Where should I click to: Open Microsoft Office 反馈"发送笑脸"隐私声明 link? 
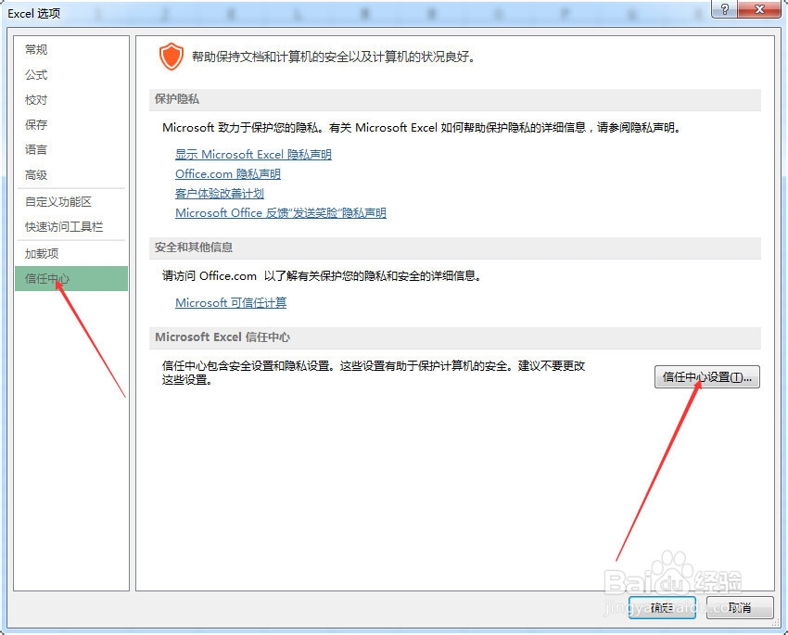tap(282, 213)
